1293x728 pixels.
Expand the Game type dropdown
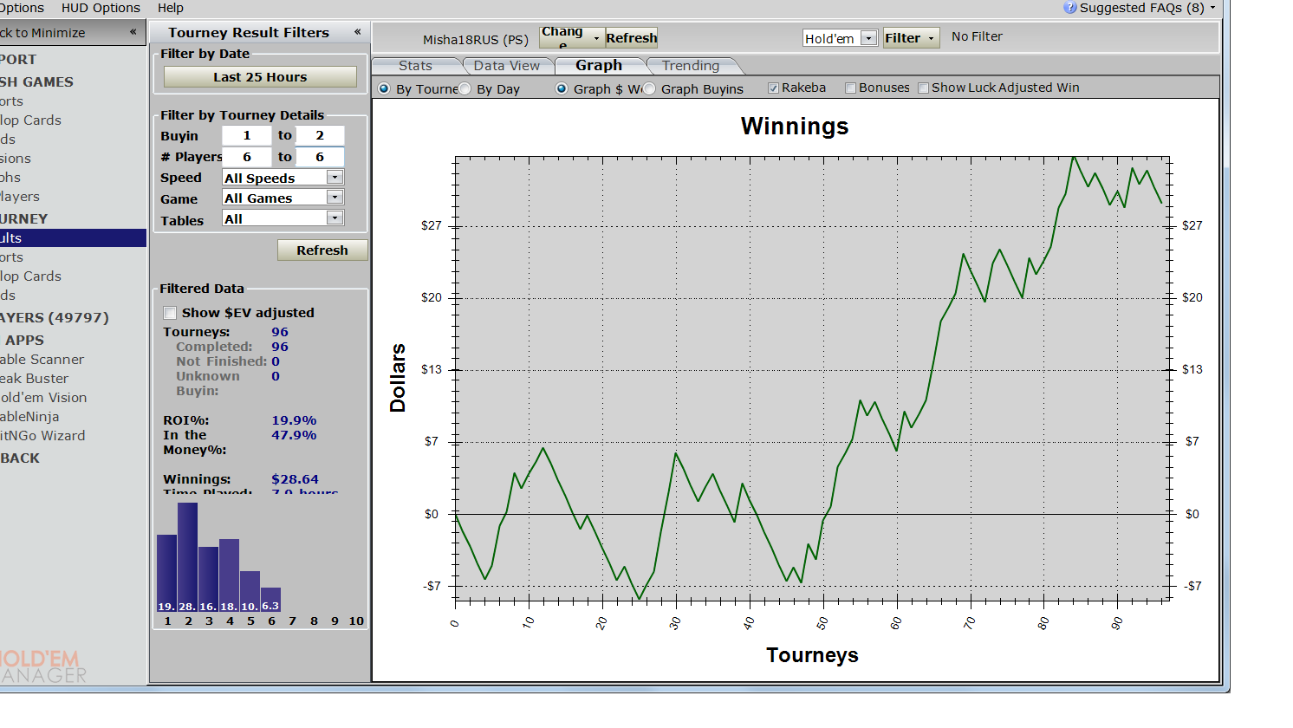point(335,198)
